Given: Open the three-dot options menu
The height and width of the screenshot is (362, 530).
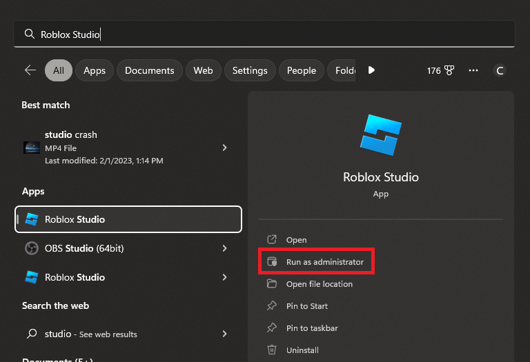Looking at the screenshot, I should click(473, 70).
